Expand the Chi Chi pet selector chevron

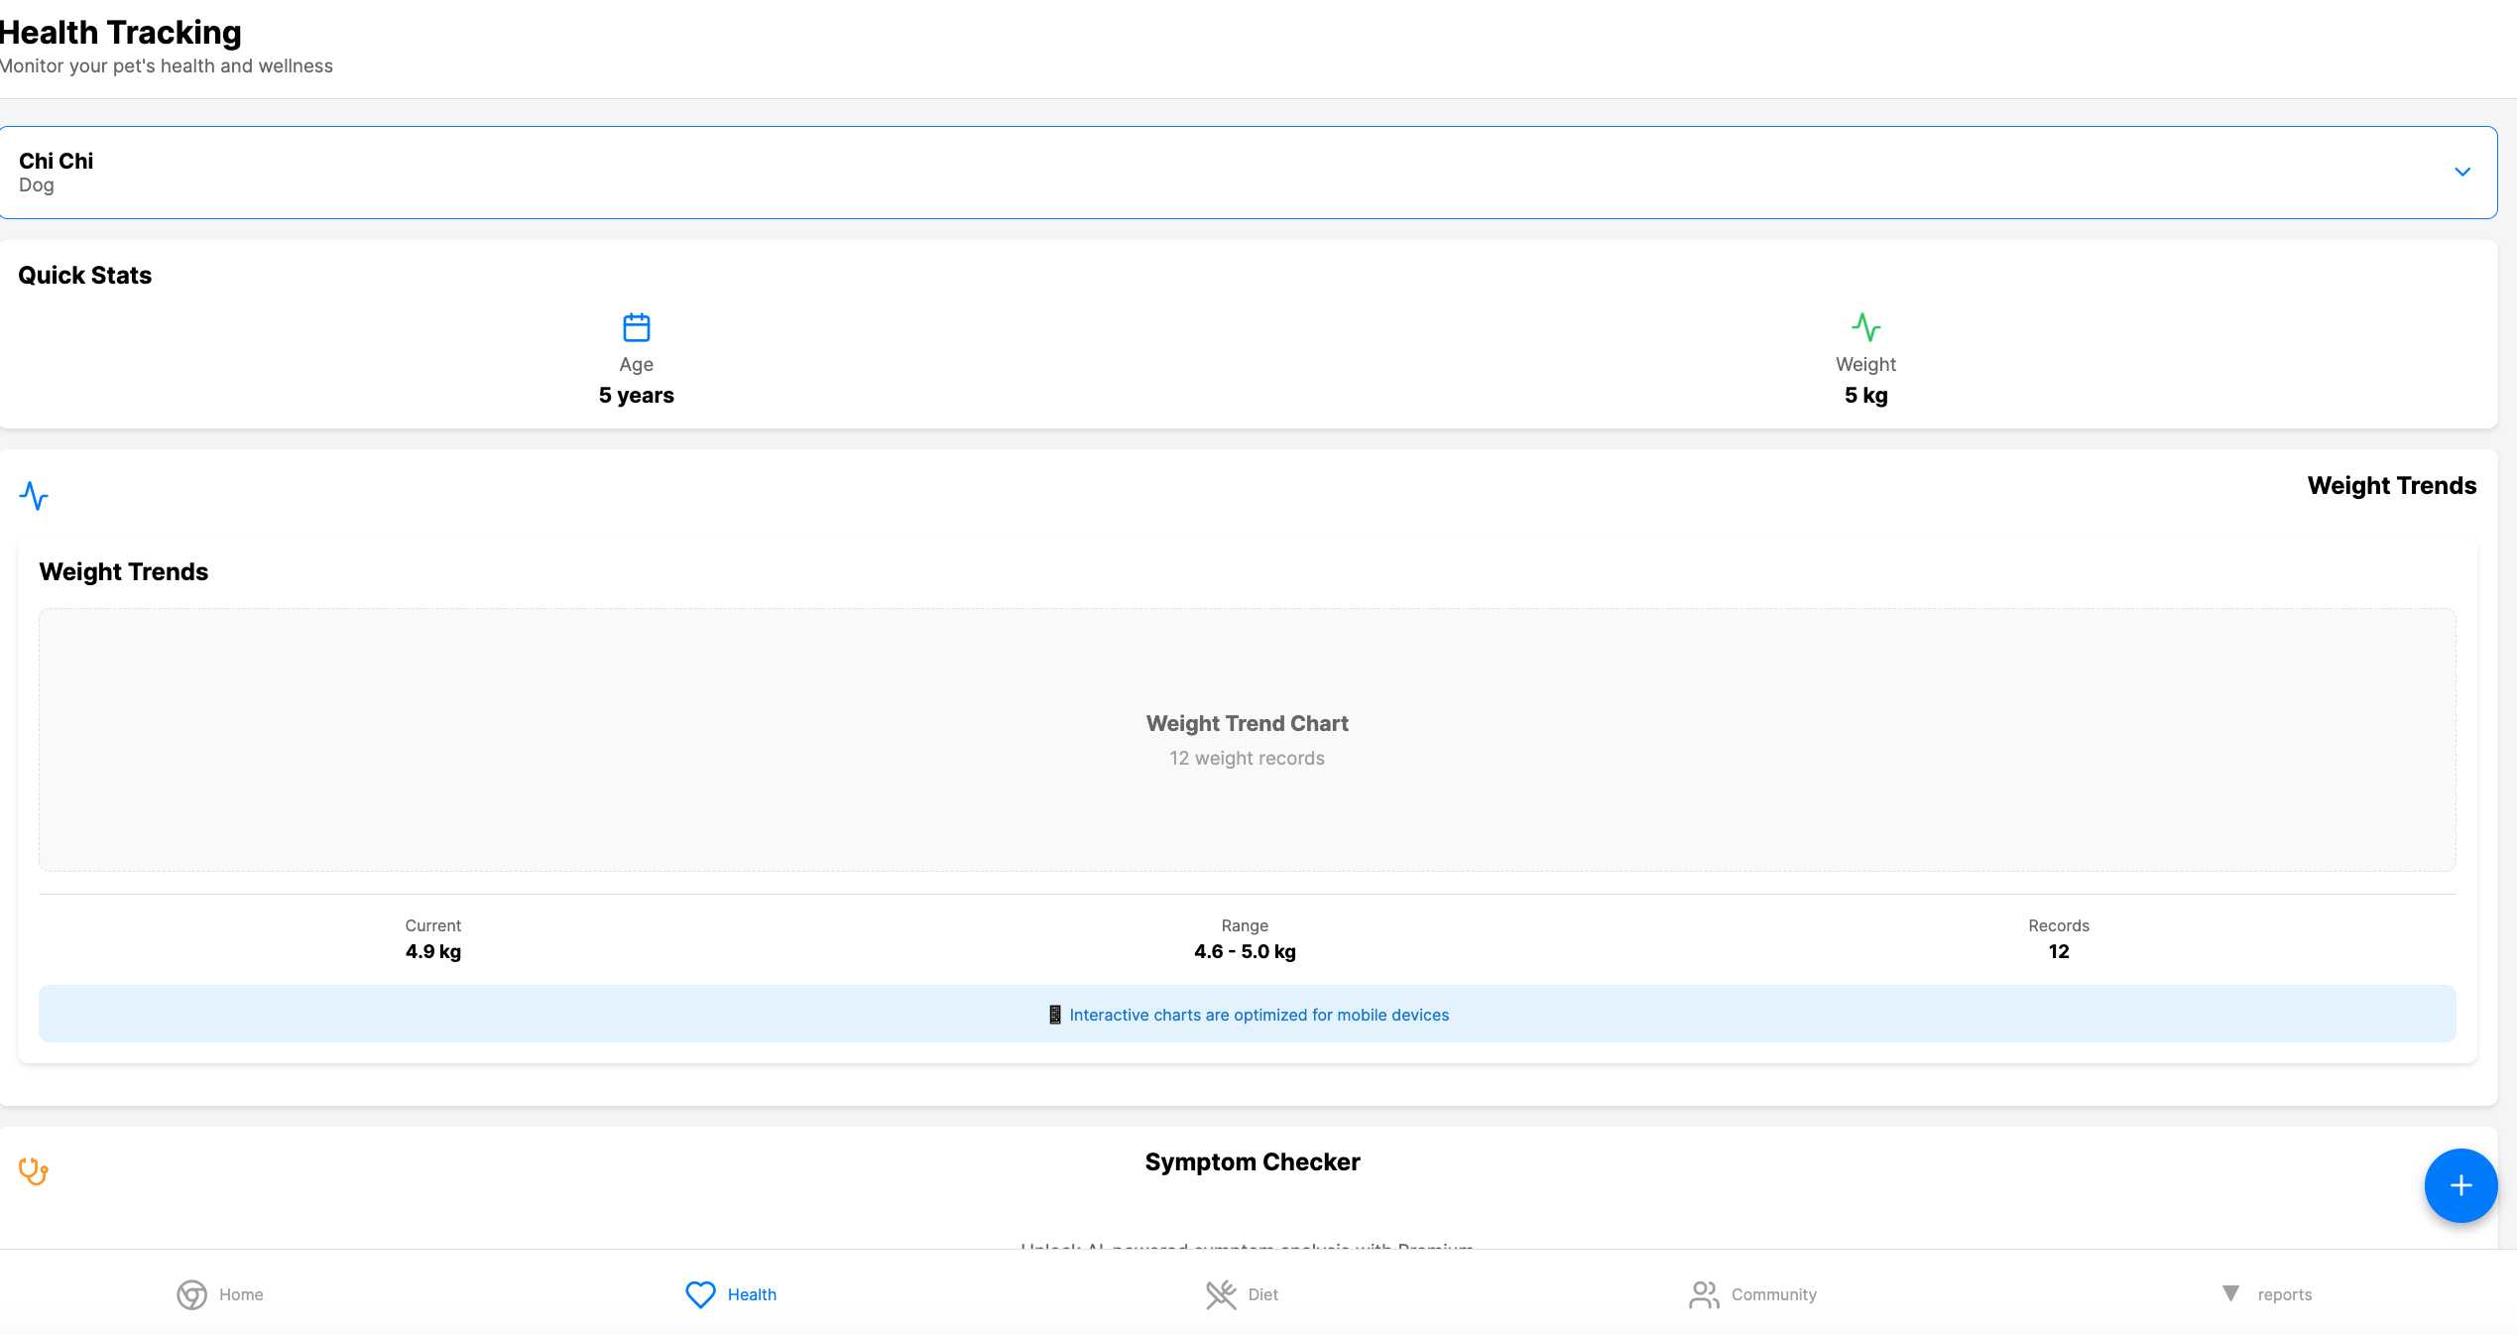[2461, 172]
